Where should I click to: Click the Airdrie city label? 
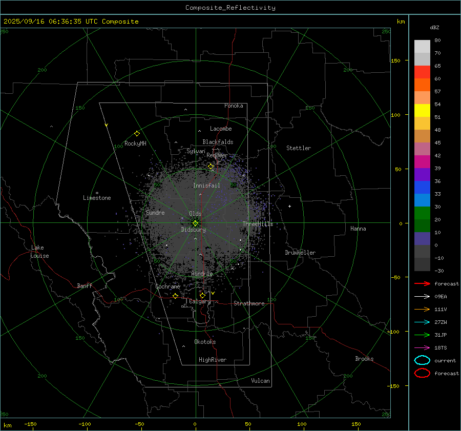point(202,274)
